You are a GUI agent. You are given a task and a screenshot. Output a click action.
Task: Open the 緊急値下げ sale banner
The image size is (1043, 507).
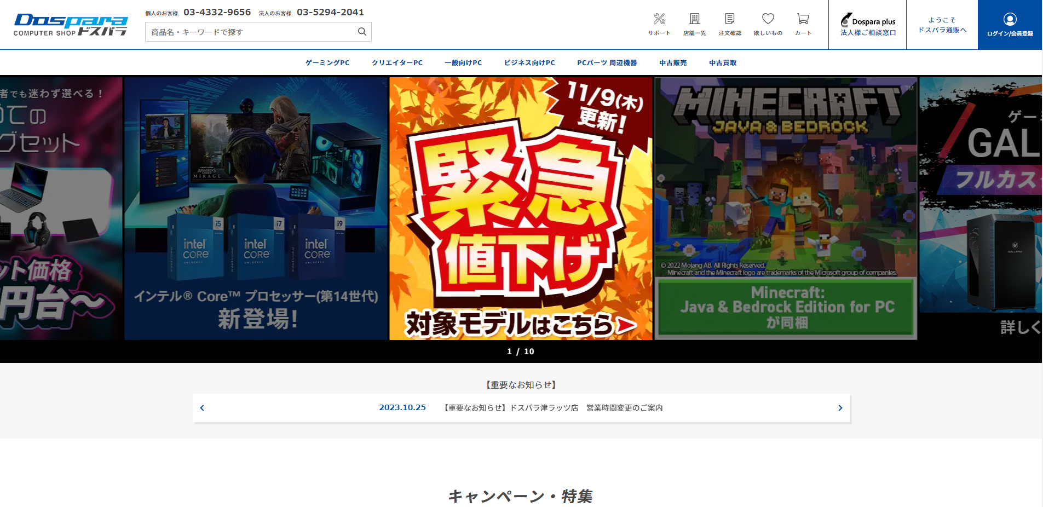[521, 208]
